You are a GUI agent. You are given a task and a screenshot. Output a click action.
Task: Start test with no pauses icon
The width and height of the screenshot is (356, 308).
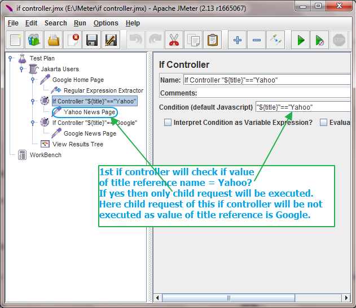(x=319, y=40)
